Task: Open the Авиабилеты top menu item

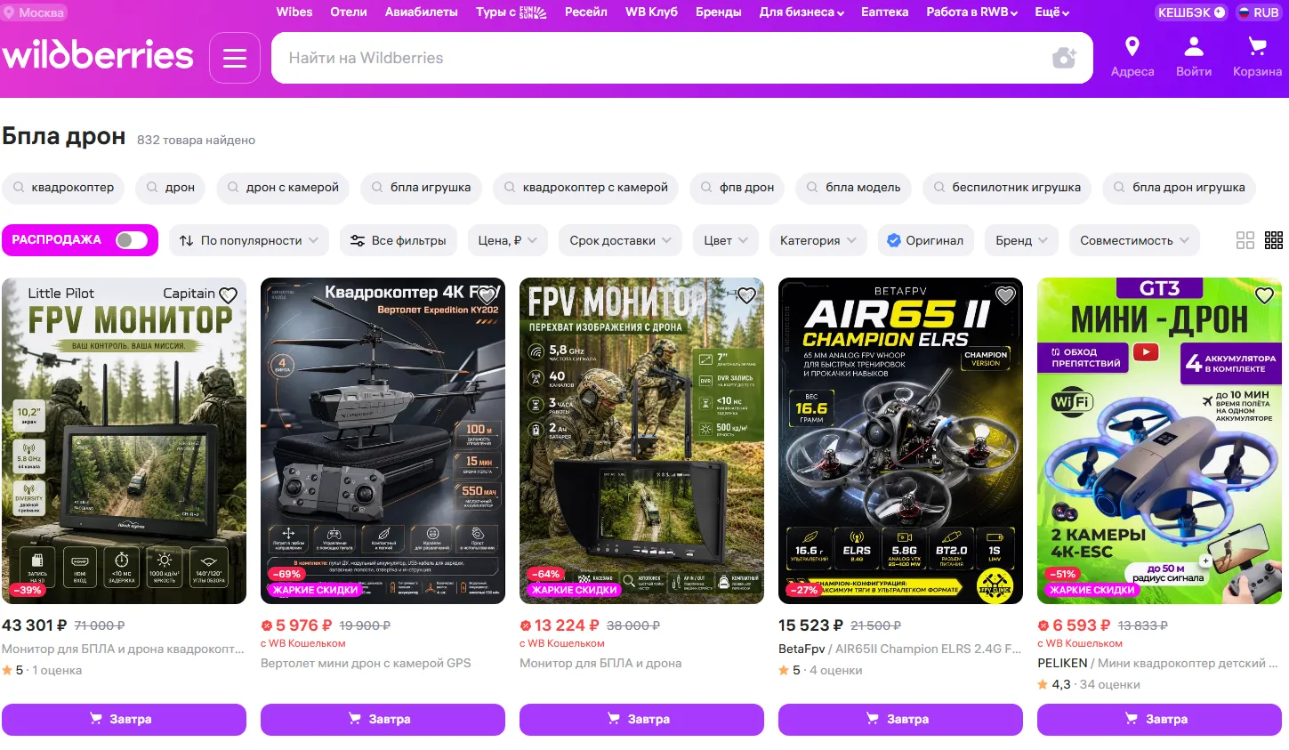Action: 422,12
